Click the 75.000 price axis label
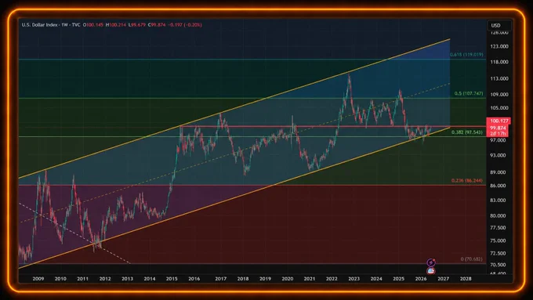This screenshot has height=300, width=533. [498, 240]
